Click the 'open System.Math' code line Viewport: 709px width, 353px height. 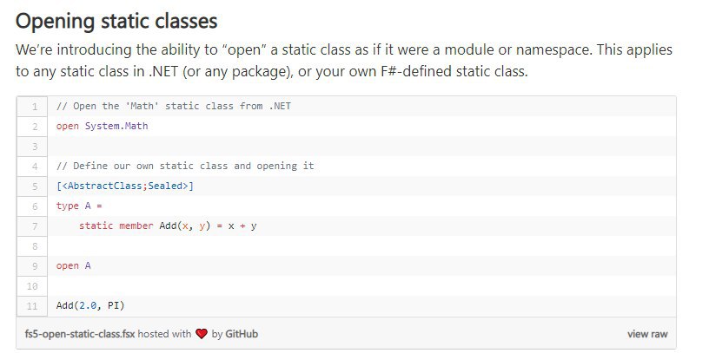click(102, 126)
